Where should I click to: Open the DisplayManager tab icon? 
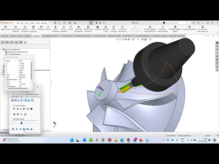pyautogui.click(x=21, y=42)
